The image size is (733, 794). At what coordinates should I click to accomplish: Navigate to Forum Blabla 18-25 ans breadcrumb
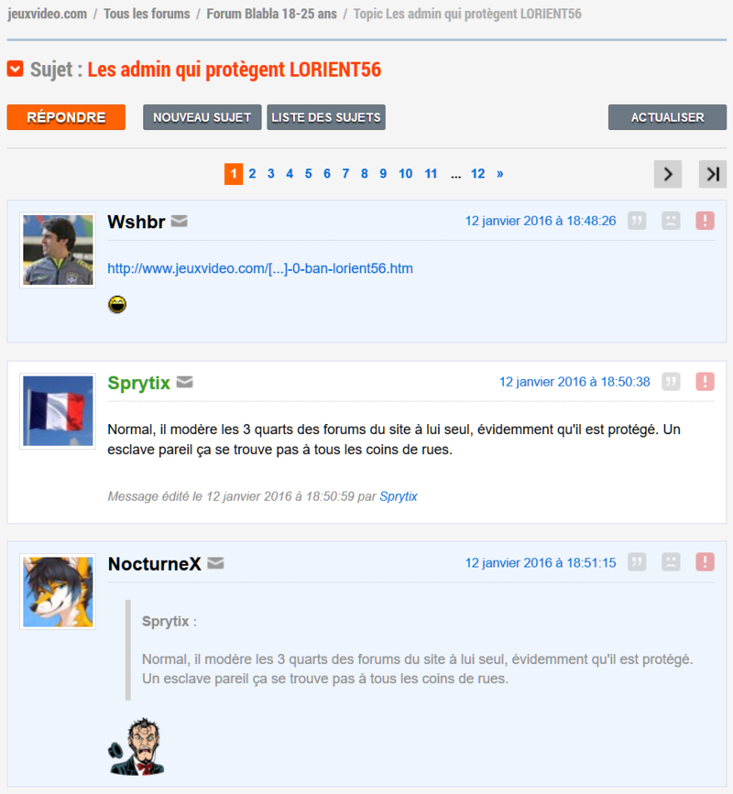(x=271, y=14)
